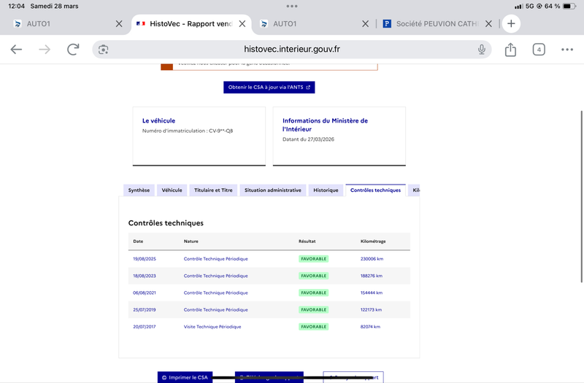Select the Titulaire et Titre tab
The image size is (584, 383).
213,190
